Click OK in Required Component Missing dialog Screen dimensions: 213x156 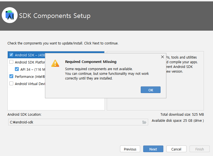[x=151, y=90]
